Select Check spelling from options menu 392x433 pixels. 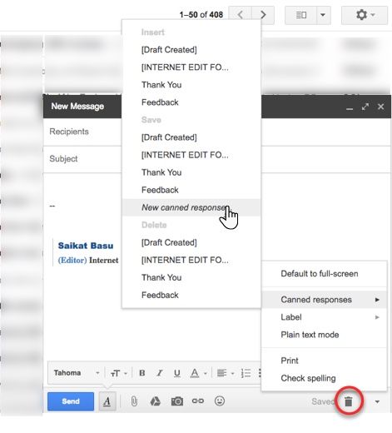tap(324, 378)
